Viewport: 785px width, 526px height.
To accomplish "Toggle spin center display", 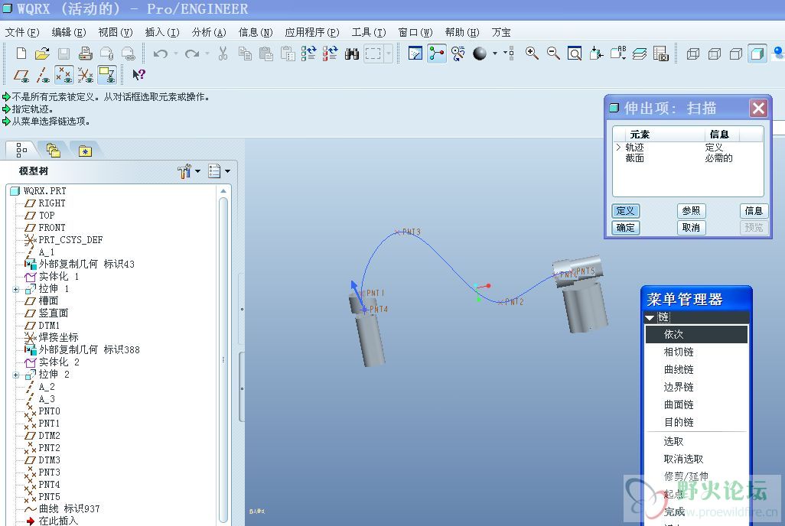I will click(x=437, y=53).
